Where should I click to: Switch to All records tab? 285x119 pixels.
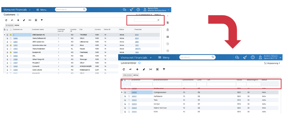(9, 25)
